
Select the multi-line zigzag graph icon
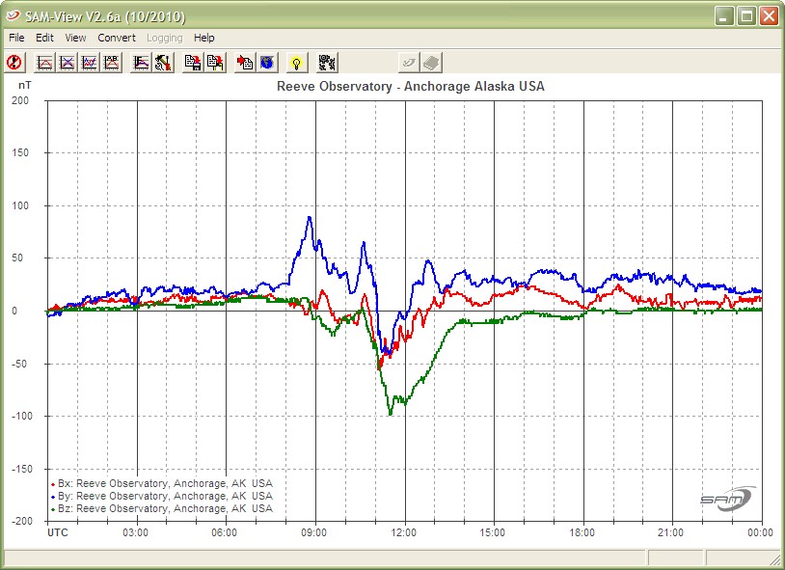[89, 63]
